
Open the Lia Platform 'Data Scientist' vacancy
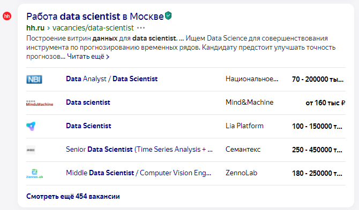pyautogui.click(x=88, y=126)
